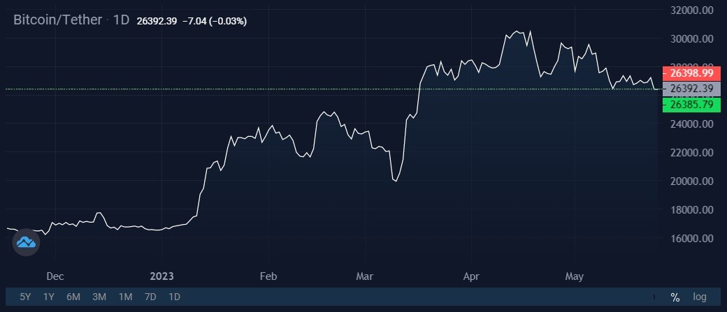
Task: Click the 26392.39 value in chart header
Action: (157, 21)
